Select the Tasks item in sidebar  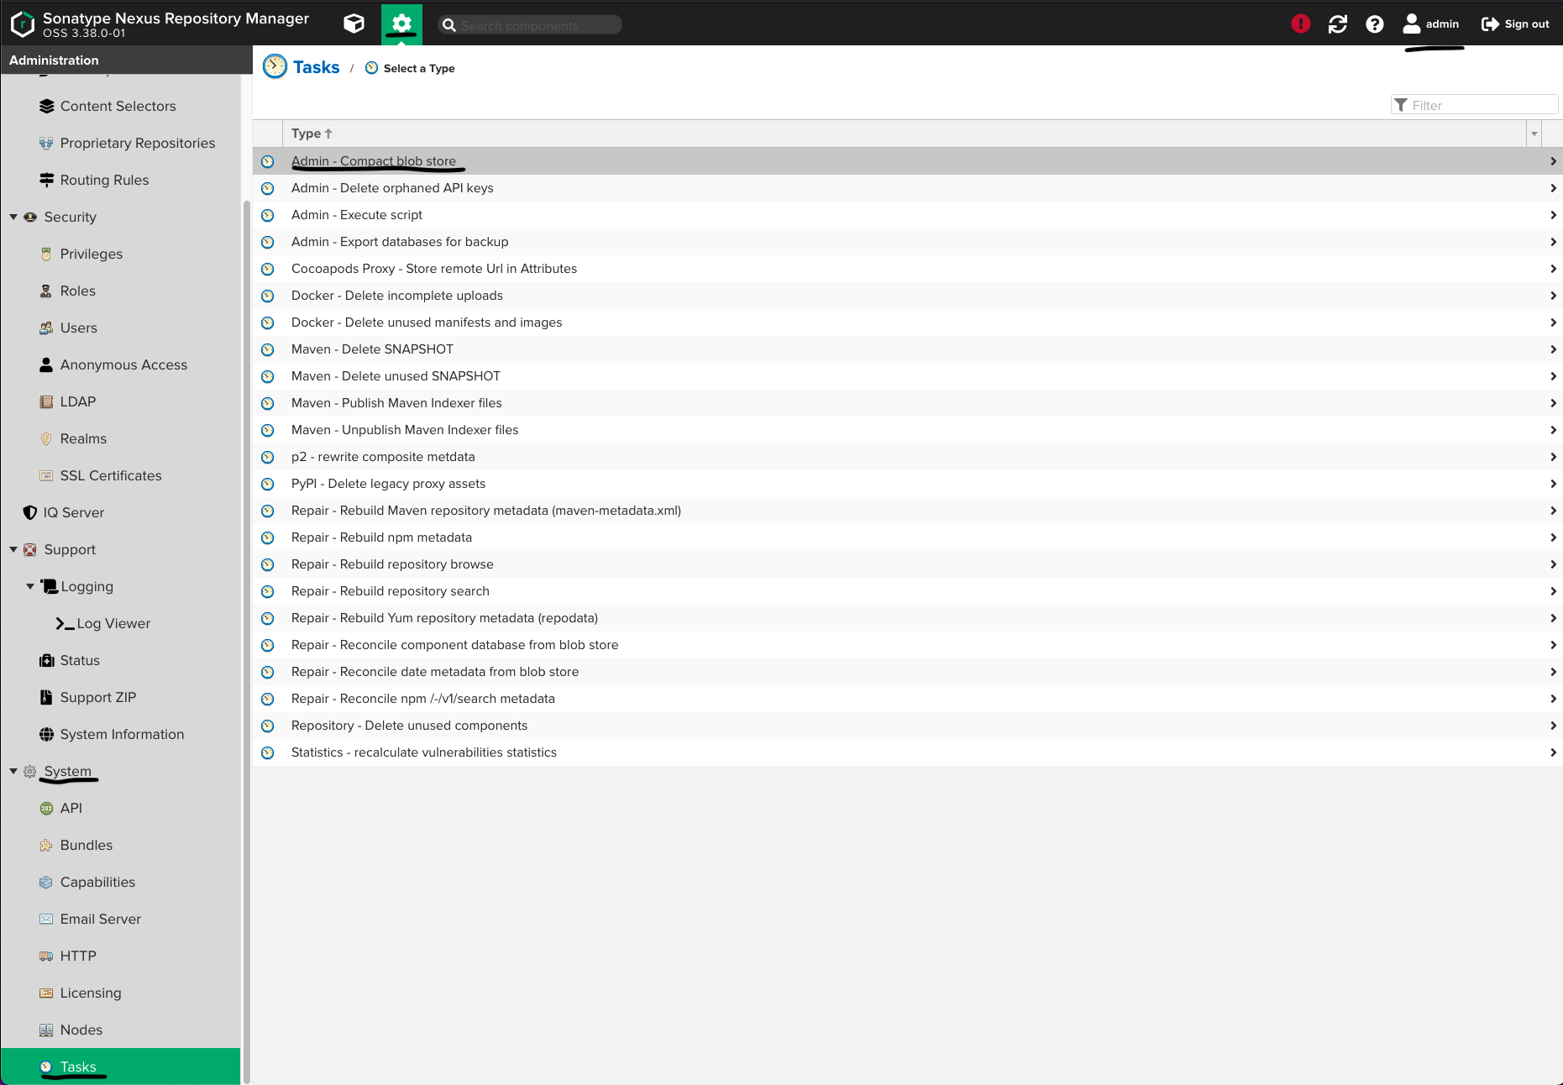(x=120, y=1067)
